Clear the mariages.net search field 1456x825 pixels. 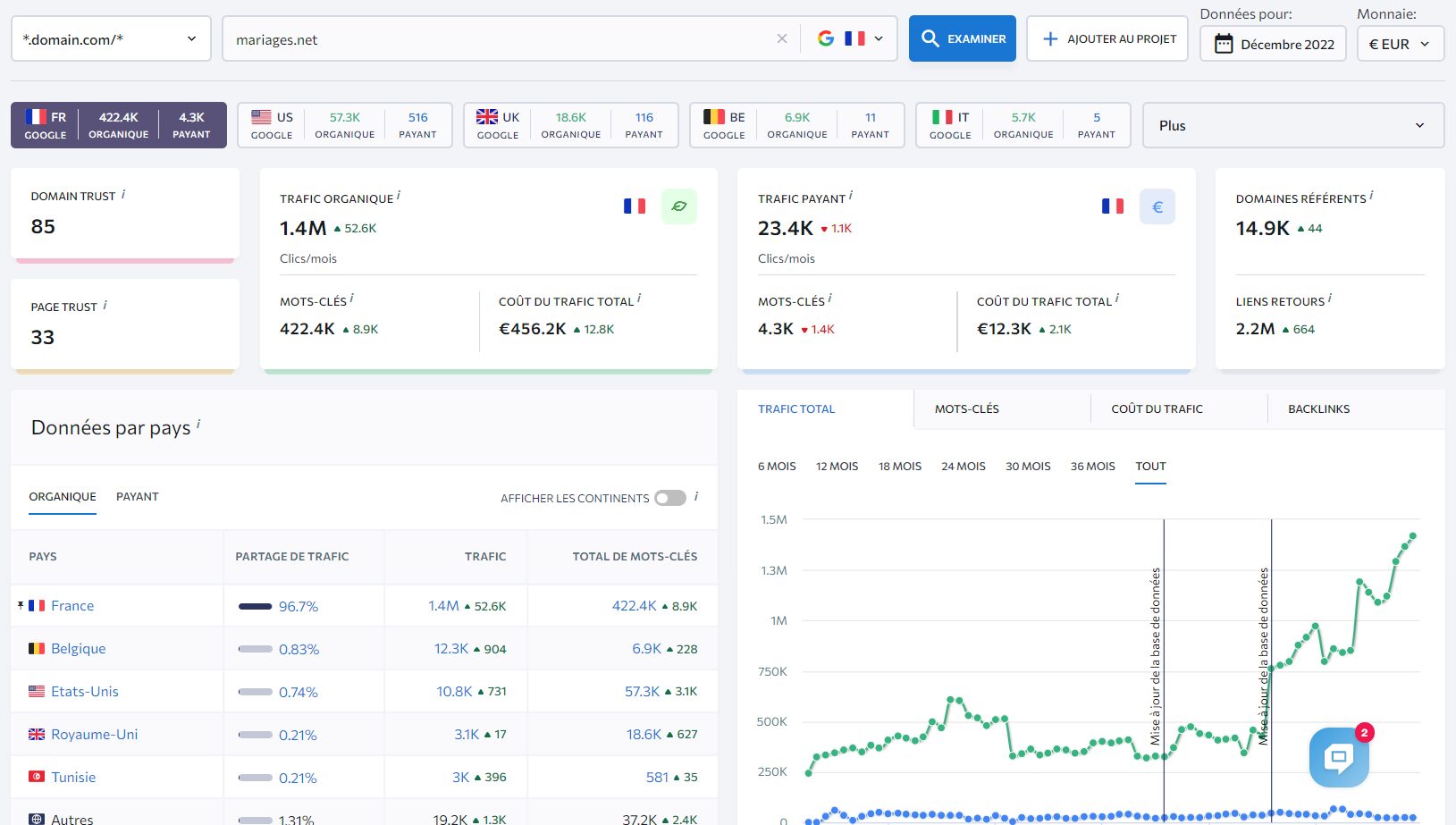pyautogui.click(x=782, y=38)
